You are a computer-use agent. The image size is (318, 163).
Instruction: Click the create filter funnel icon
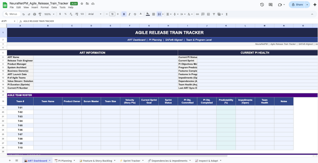click(x=214, y=14)
